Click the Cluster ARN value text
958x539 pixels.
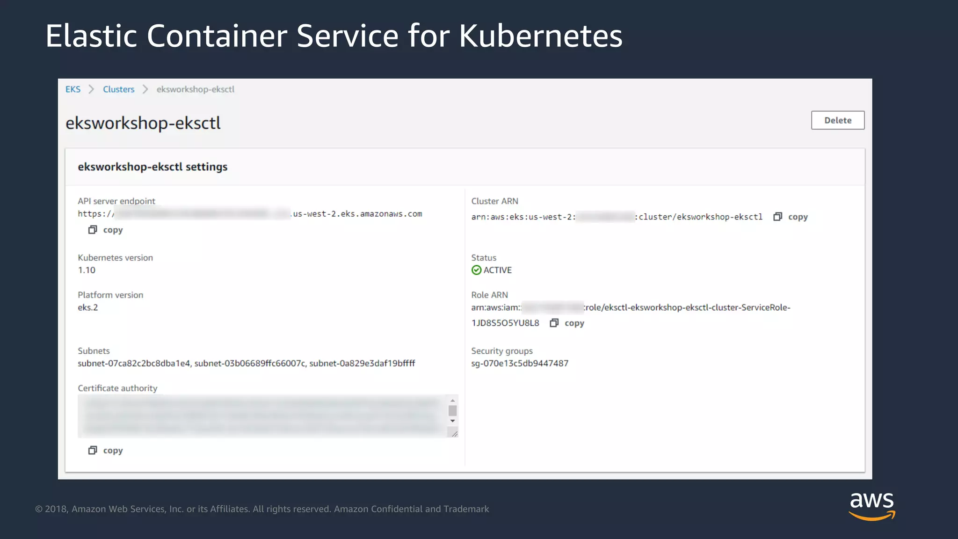(x=617, y=217)
